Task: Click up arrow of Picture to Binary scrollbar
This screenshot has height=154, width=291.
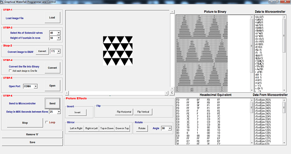Action: pyautogui.click(x=252, y=17)
